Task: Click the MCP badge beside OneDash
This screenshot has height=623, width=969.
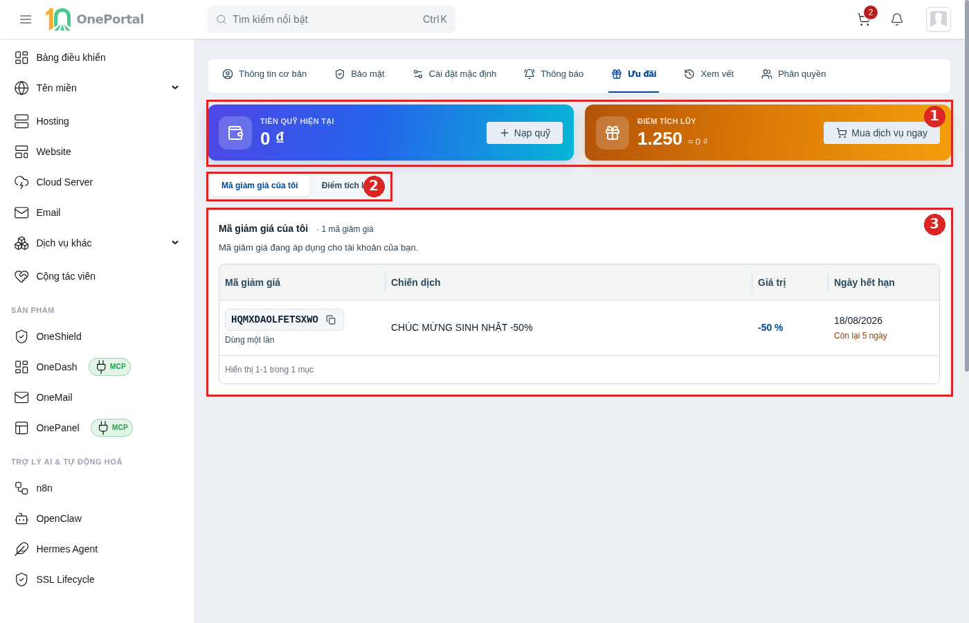Action: pos(110,367)
